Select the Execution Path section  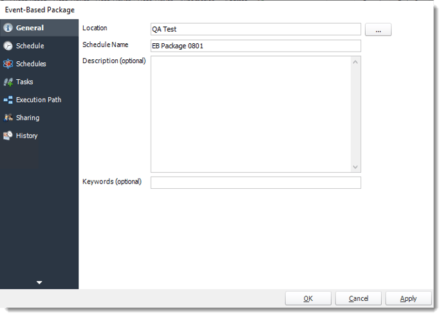click(x=39, y=100)
